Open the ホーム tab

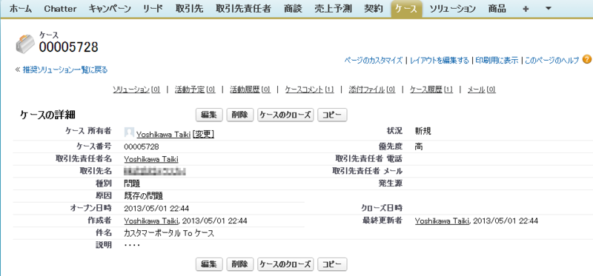[x=21, y=9]
